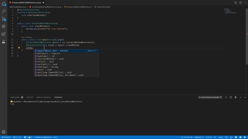Click MethodReference folder in breadcrumb

pos(18,7)
